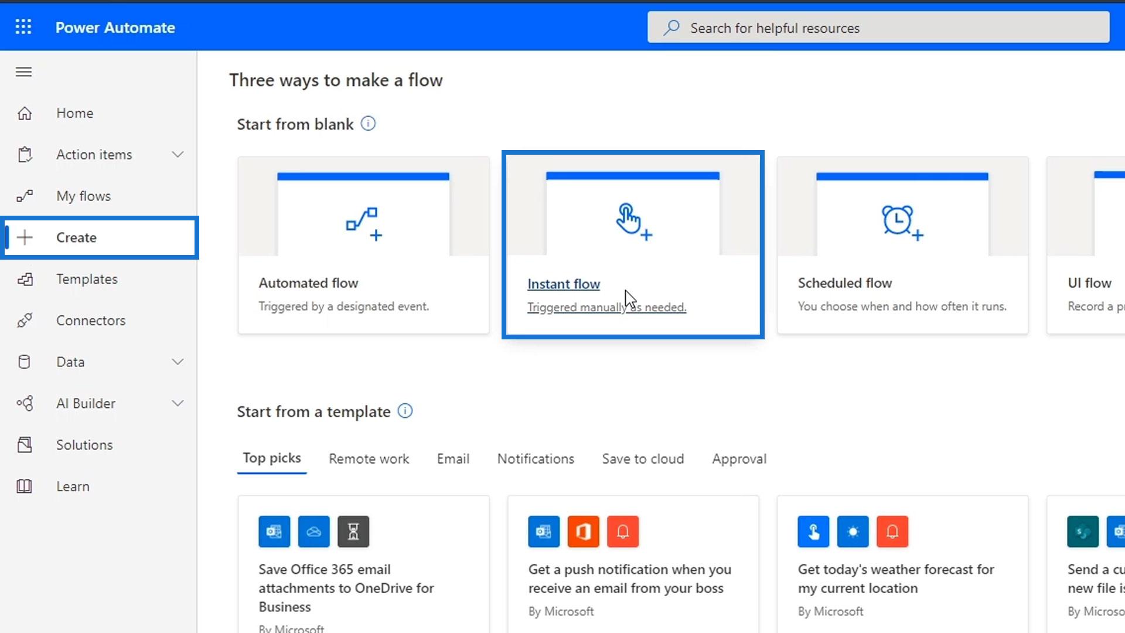Click info icon beside Start from blank
The height and width of the screenshot is (633, 1125).
(368, 124)
